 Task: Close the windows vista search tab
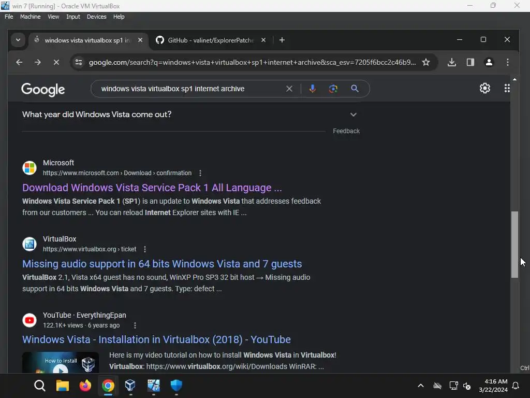140,40
